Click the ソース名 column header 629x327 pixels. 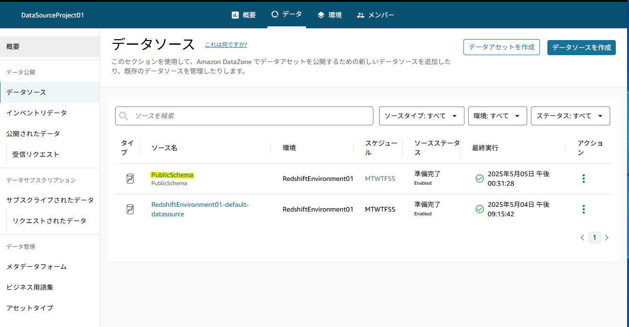click(x=164, y=148)
